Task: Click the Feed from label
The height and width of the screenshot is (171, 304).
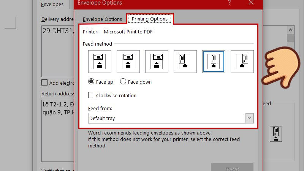Action: pos(100,108)
